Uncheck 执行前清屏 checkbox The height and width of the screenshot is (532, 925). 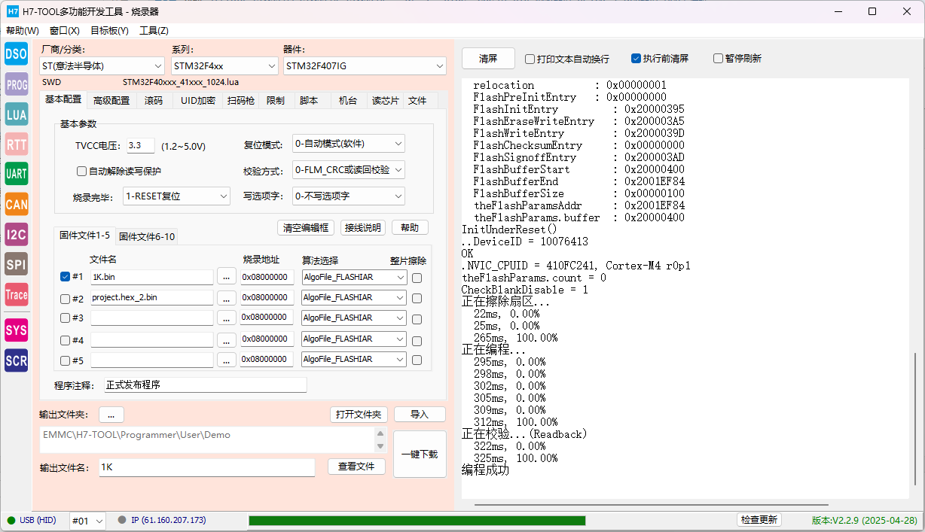(x=637, y=59)
